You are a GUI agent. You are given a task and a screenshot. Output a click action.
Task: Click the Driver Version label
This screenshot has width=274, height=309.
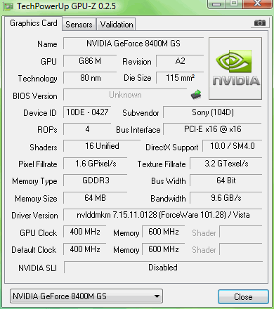(x=34, y=216)
